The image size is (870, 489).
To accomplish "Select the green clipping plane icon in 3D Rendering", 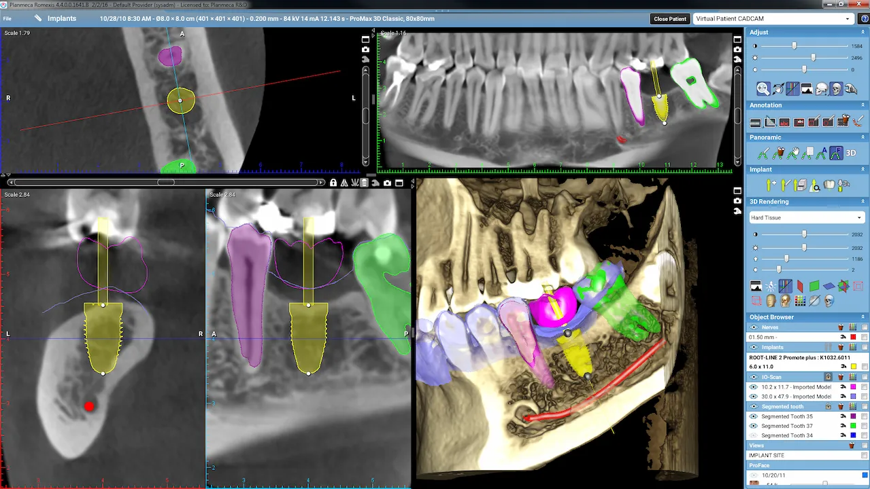I will tap(814, 285).
